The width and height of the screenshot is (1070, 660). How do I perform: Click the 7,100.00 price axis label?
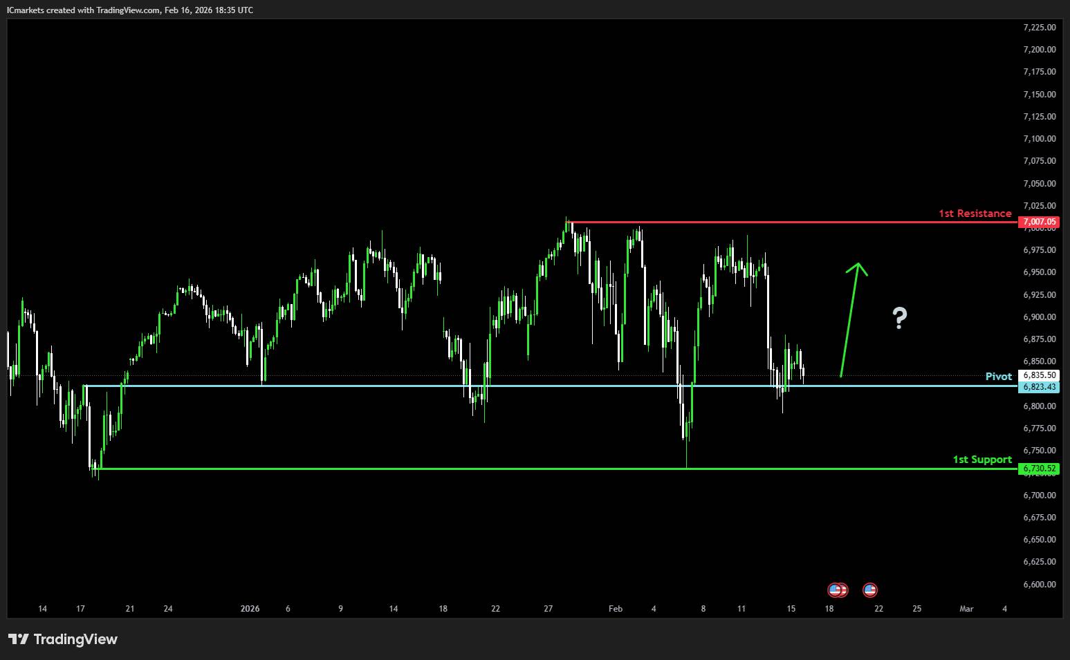[x=1039, y=138]
